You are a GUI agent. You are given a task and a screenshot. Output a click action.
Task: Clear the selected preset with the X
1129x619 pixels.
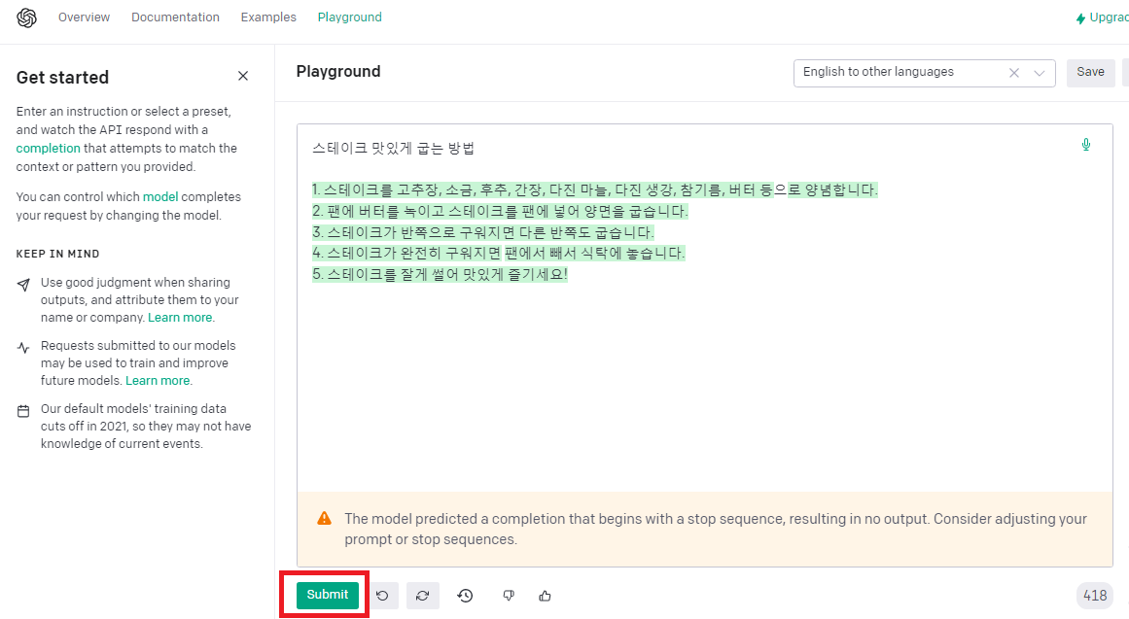tap(1013, 72)
